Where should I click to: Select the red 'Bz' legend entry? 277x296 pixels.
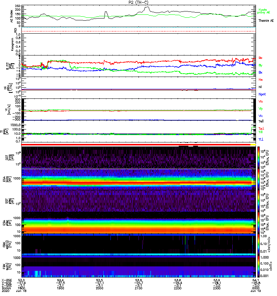(260, 58)
